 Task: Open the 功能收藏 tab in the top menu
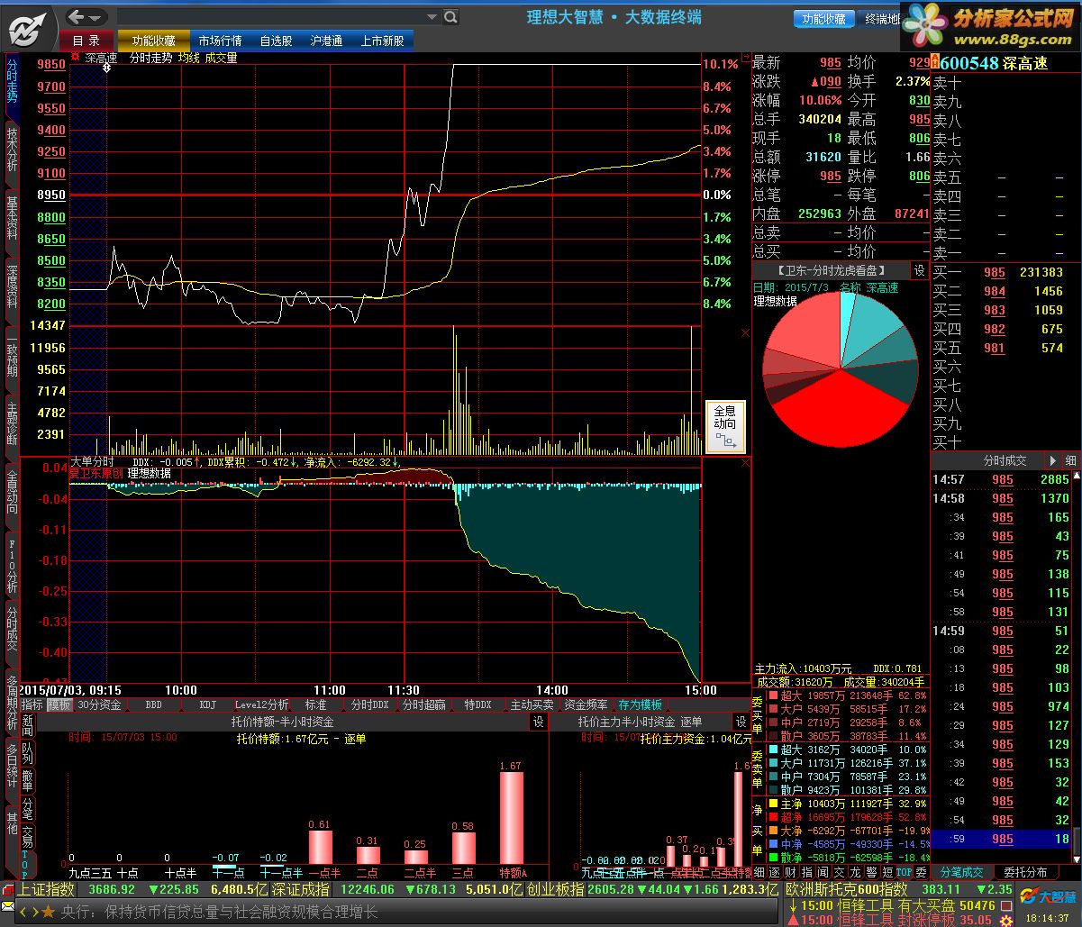pyautogui.click(x=154, y=41)
